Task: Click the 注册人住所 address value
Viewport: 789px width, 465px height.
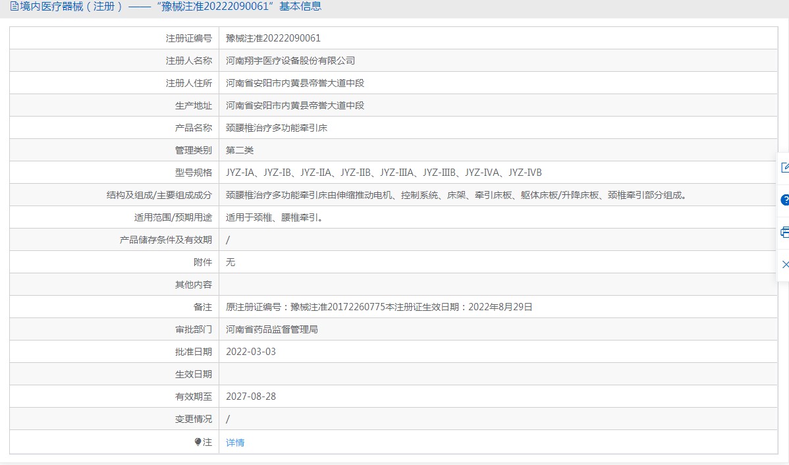Action: click(295, 83)
